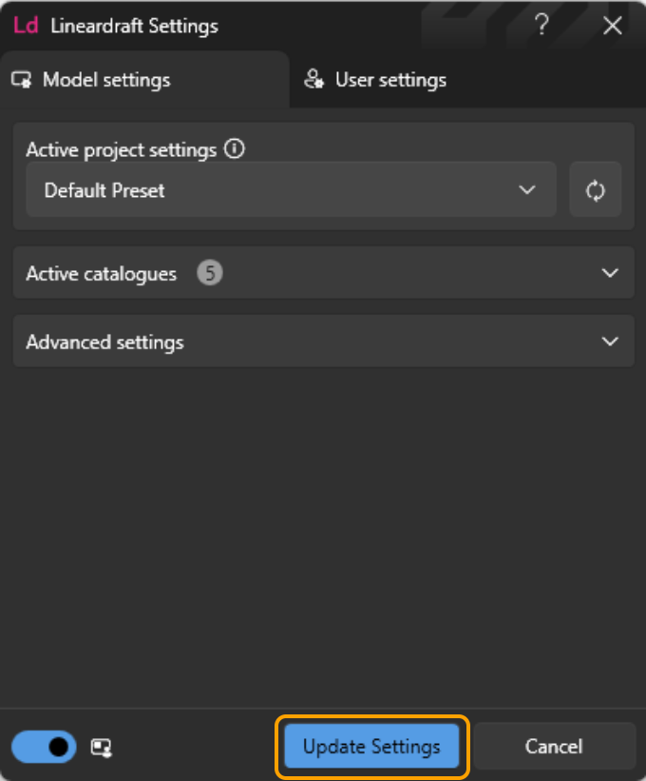Click the Lineardraft Settings window title text
The height and width of the screenshot is (781, 646).
(134, 26)
